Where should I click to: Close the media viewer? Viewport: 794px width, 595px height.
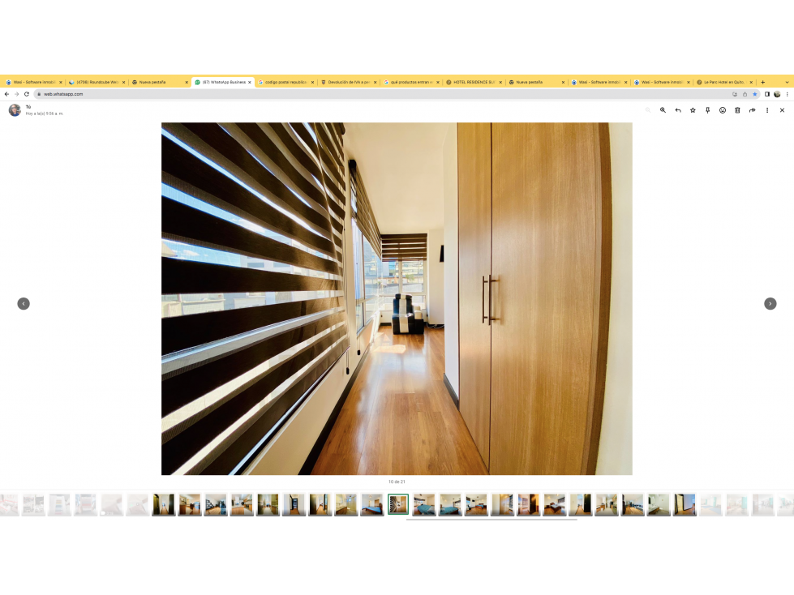pyautogui.click(x=782, y=110)
